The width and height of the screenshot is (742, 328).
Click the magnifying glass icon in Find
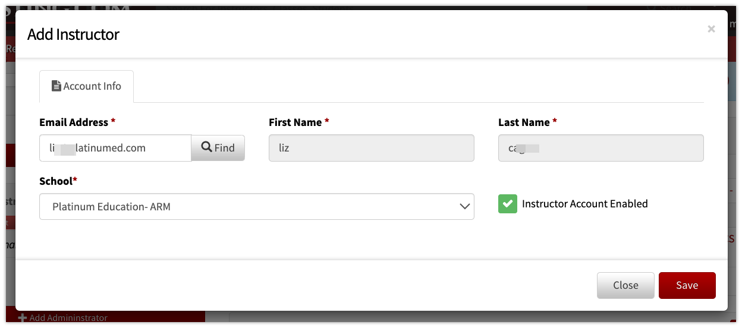[x=207, y=147]
